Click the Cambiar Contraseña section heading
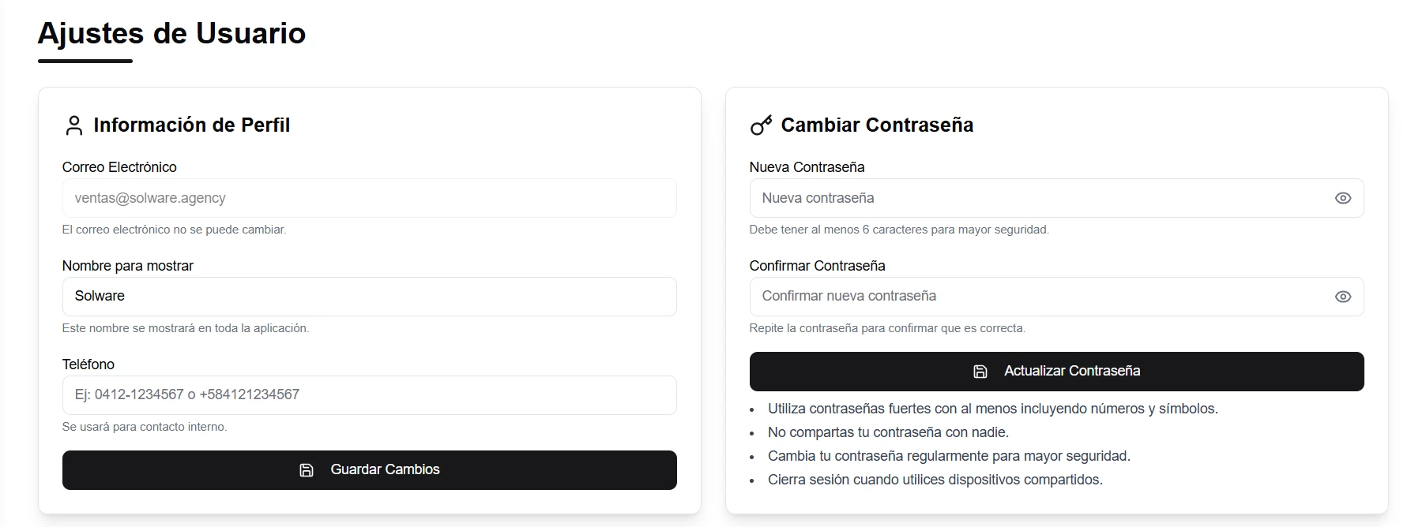 [877, 125]
